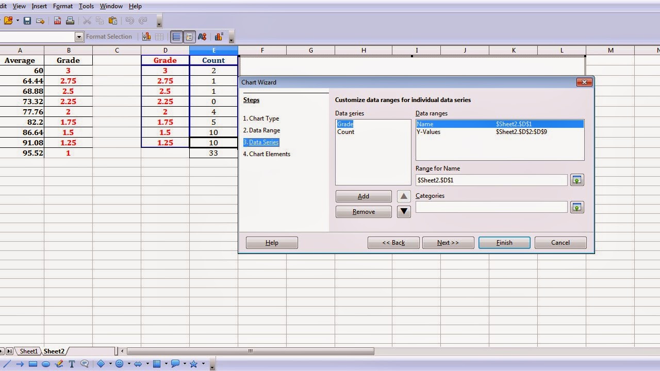Toggle horizontal grids for the chart

point(176,37)
